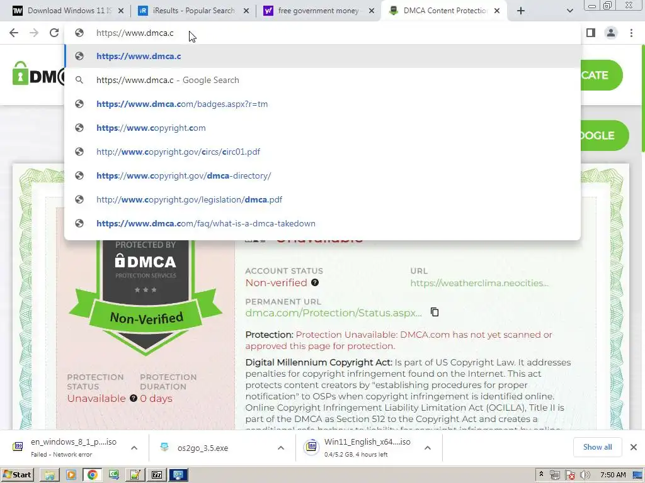Expand options for Win11_English_x64 iso download
Image resolution: width=645 pixels, height=483 pixels.
coord(428,448)
